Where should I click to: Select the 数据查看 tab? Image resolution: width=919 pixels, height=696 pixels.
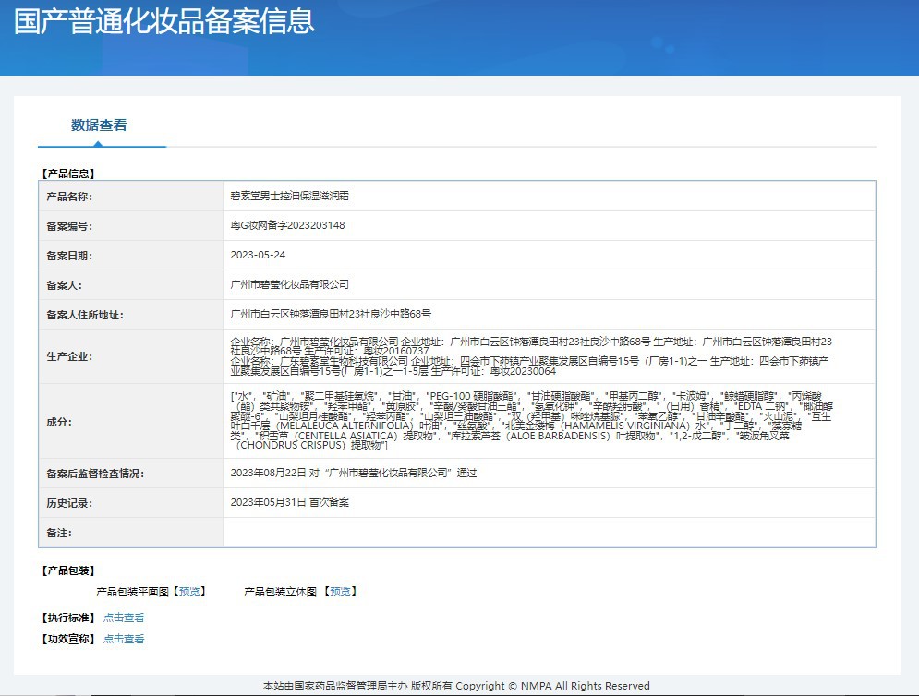(99, 126)
